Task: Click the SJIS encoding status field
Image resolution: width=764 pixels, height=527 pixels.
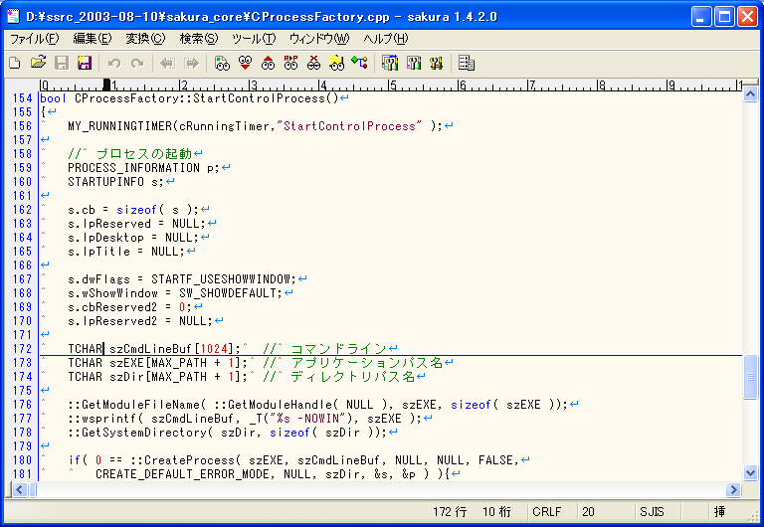Action: click(652, 512)
